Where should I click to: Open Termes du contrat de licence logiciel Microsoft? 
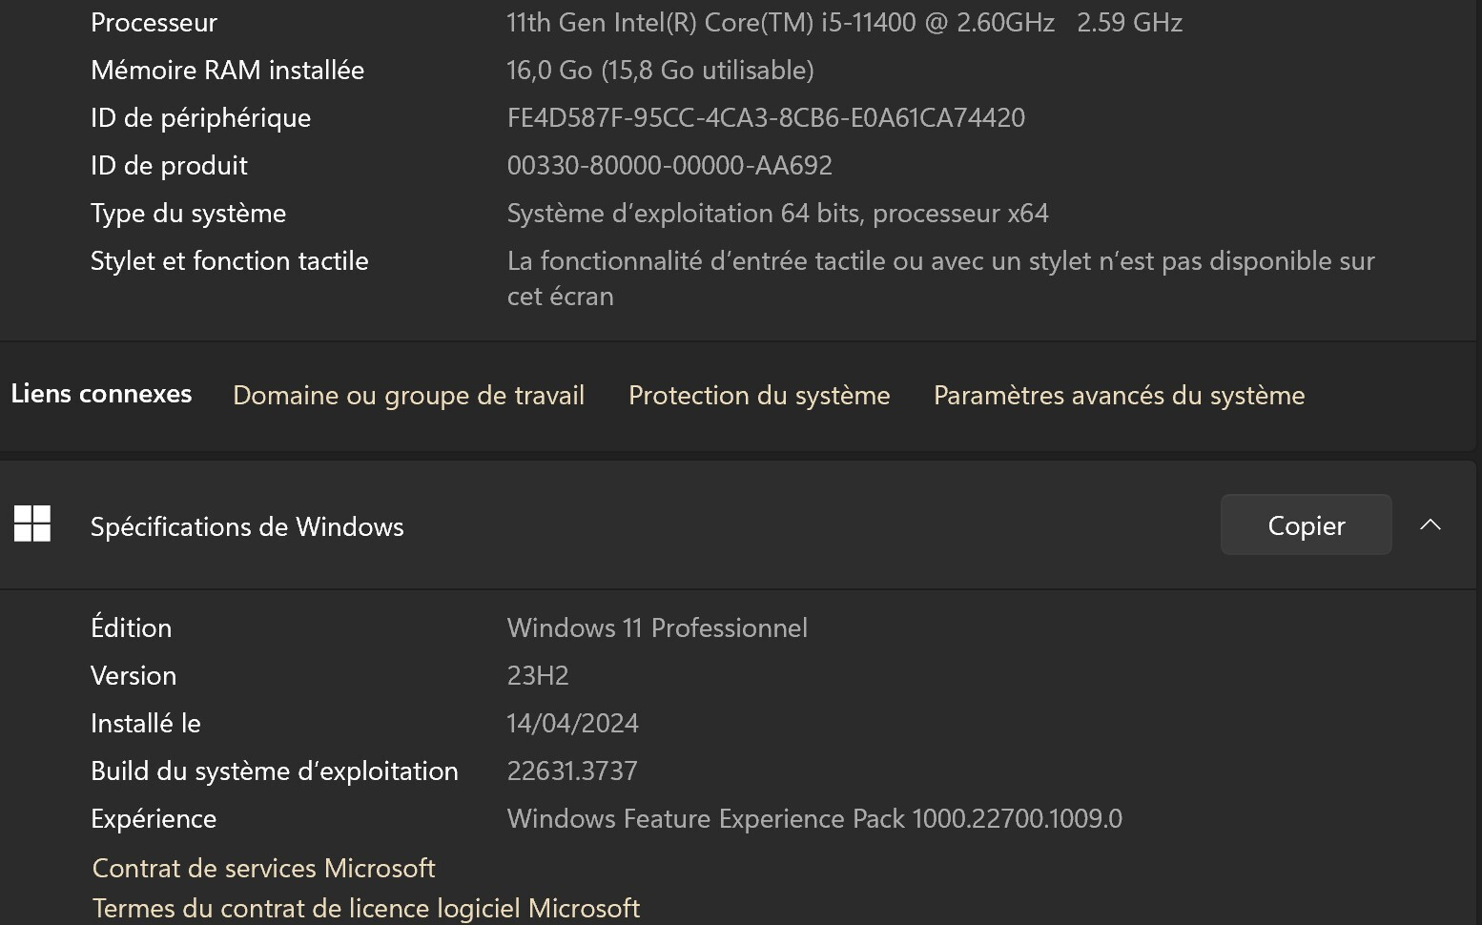(366, 908)
